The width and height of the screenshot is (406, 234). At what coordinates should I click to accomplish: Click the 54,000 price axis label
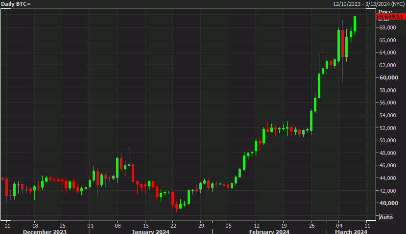387,115
